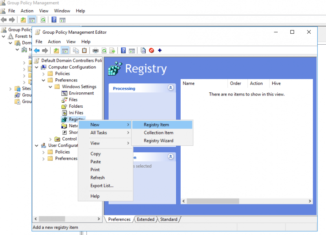Expand the User Configuration node
The image size is (326, 235).
pos(36,145)
